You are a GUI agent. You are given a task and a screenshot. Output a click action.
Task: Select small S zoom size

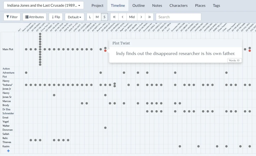[x=104, y=17]
